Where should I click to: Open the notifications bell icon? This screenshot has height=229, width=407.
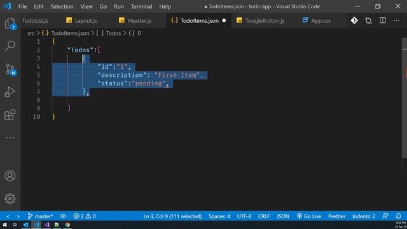pyautogui.click(x=399, y=216)
